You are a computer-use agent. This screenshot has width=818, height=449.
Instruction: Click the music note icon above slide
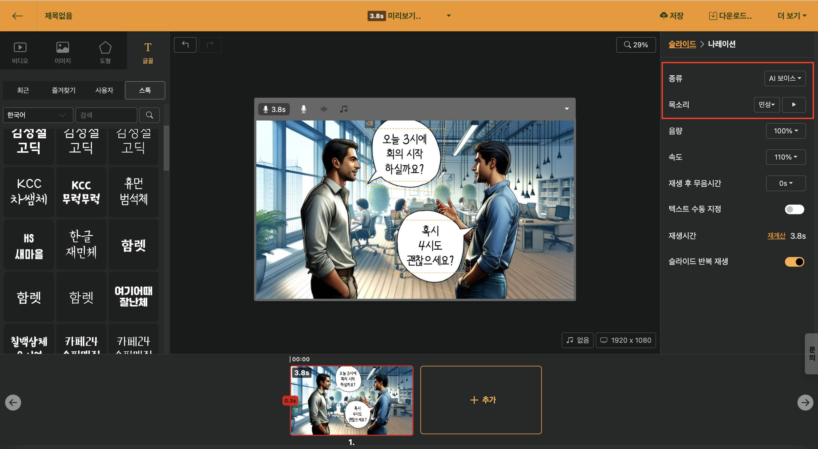click(x=343, y=109)
